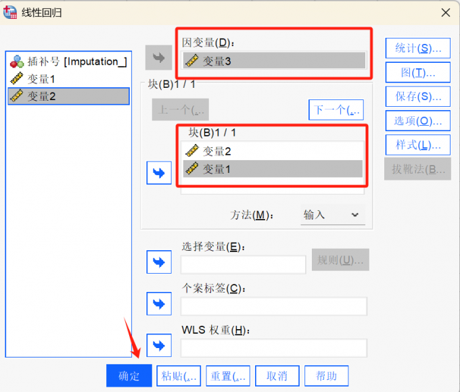This screenshot has width=460, height=392.
Task: Click the ruler icon next to 变量3
Action: tap(192, 61)
